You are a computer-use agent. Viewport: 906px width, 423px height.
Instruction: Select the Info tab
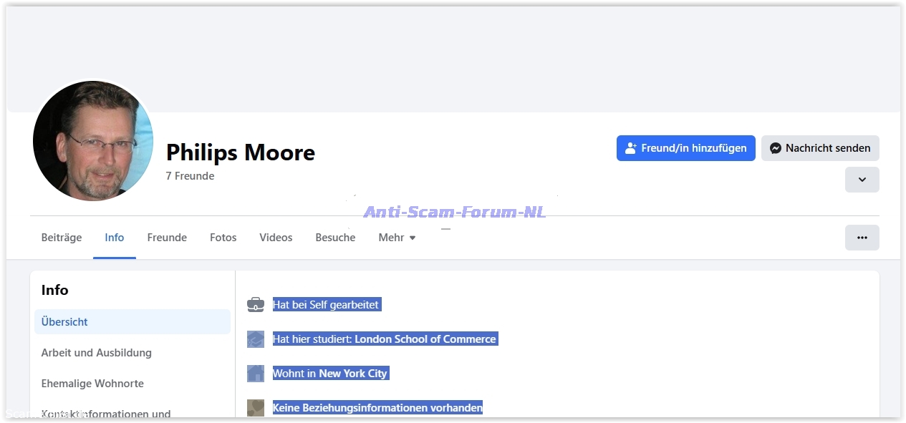coord(115,238)
